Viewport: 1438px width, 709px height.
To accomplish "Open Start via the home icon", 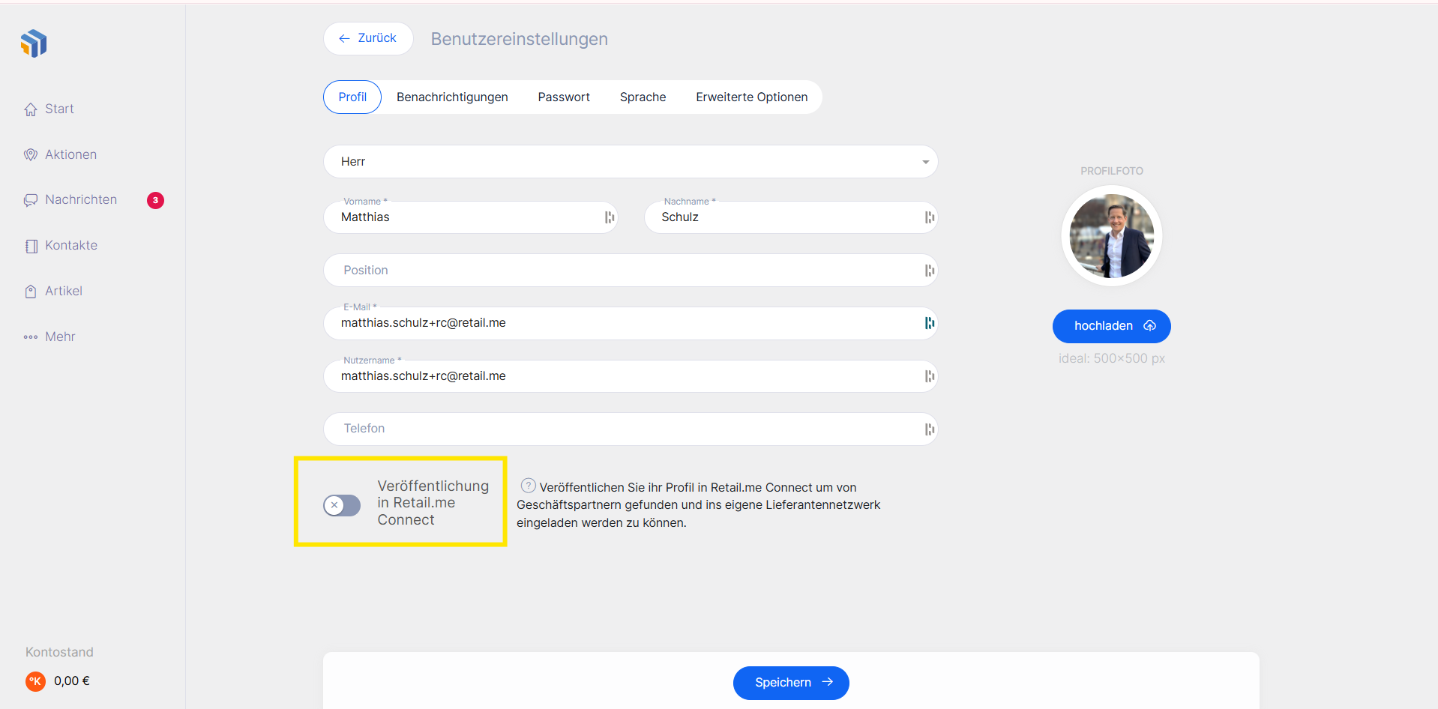I will 31,109.
